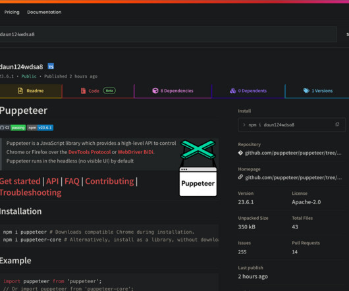Click the TS TypeScript badge icon

(x=51, y=66)
